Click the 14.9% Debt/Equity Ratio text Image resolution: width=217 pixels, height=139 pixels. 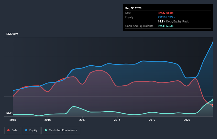pos(173,21)
